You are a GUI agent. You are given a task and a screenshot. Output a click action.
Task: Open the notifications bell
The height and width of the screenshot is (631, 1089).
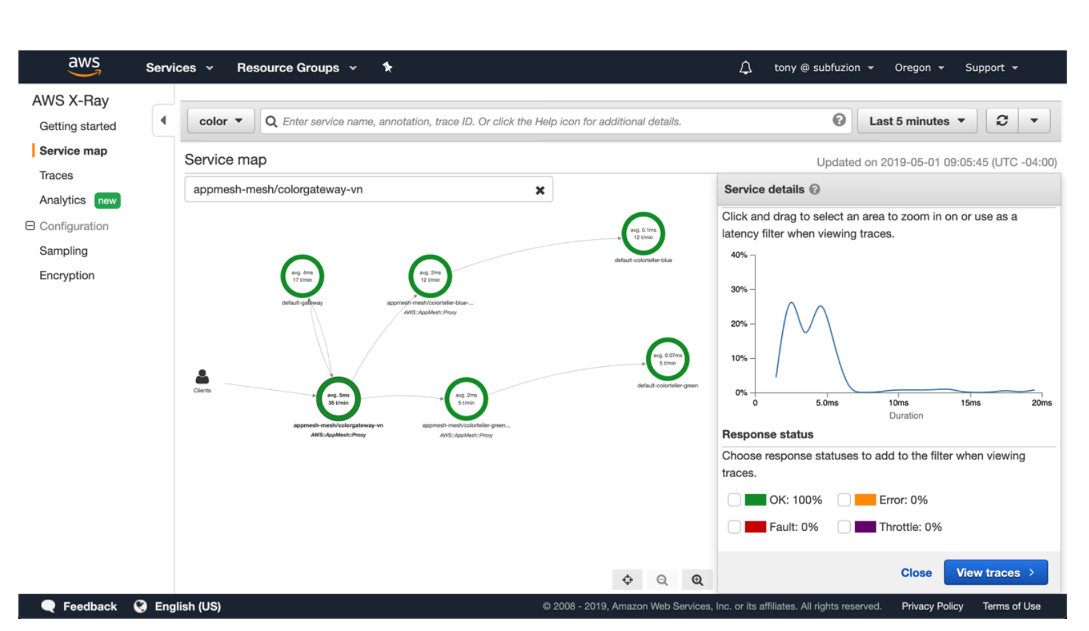(x=746, y=67)
